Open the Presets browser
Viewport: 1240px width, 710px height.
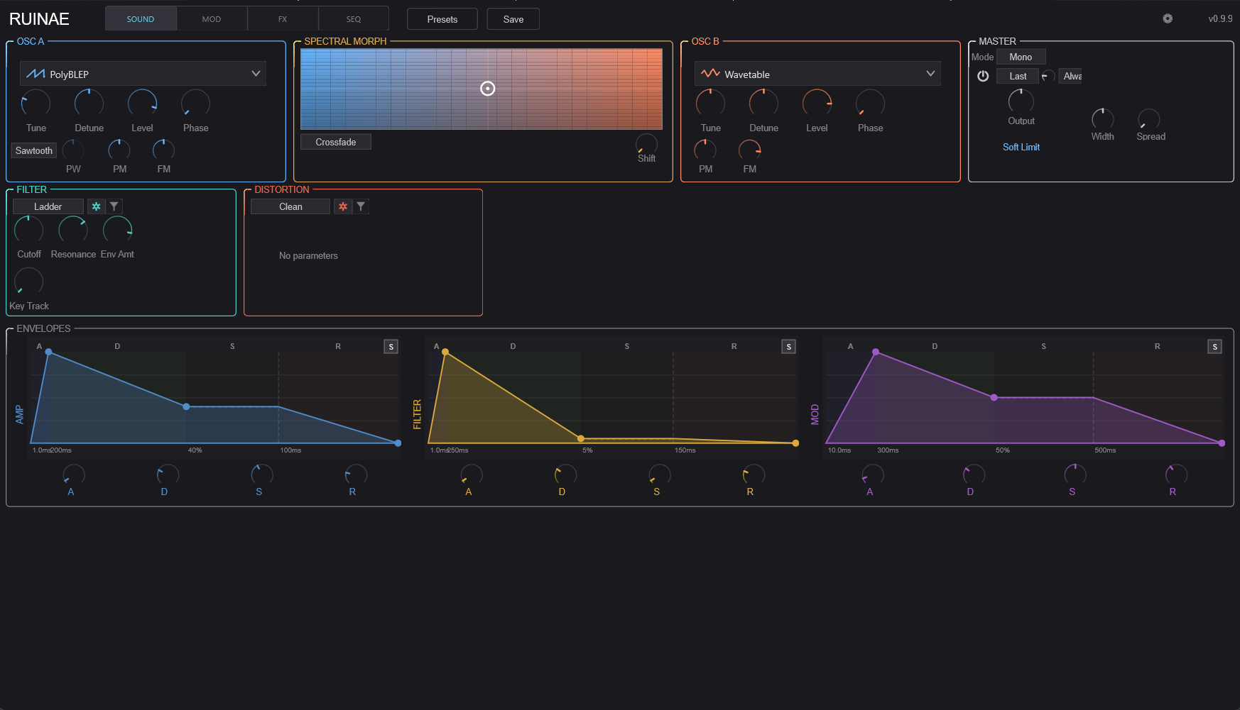point(442,18)
